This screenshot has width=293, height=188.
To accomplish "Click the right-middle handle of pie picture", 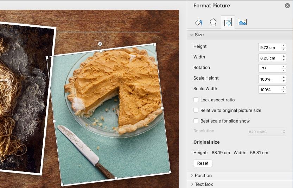I will click(x=162, y=108).
